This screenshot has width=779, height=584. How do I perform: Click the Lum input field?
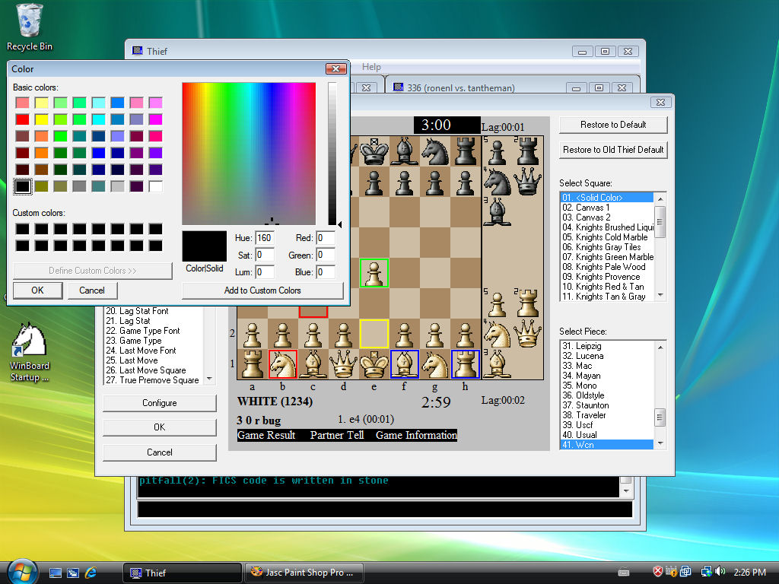(265, 272)
